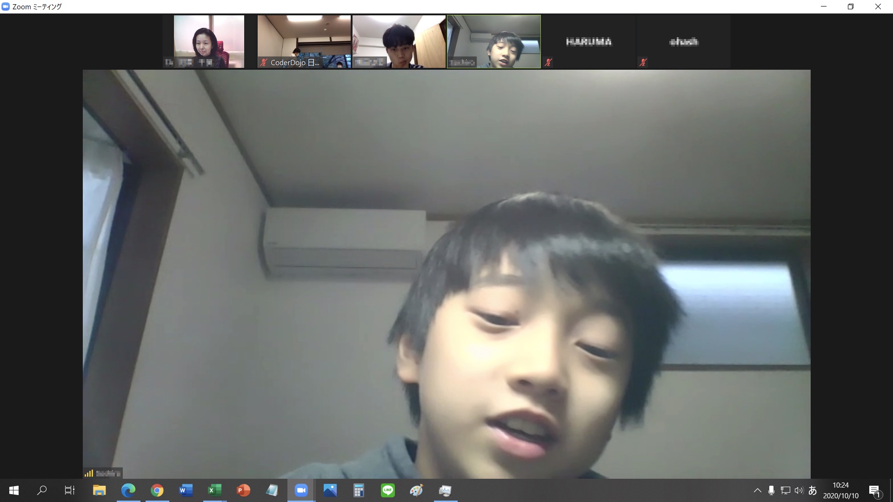The height and width of the screenshot is (502, 893).
Task: Select the highlighted active speaker thumbnail
Action: click(494, 41)
